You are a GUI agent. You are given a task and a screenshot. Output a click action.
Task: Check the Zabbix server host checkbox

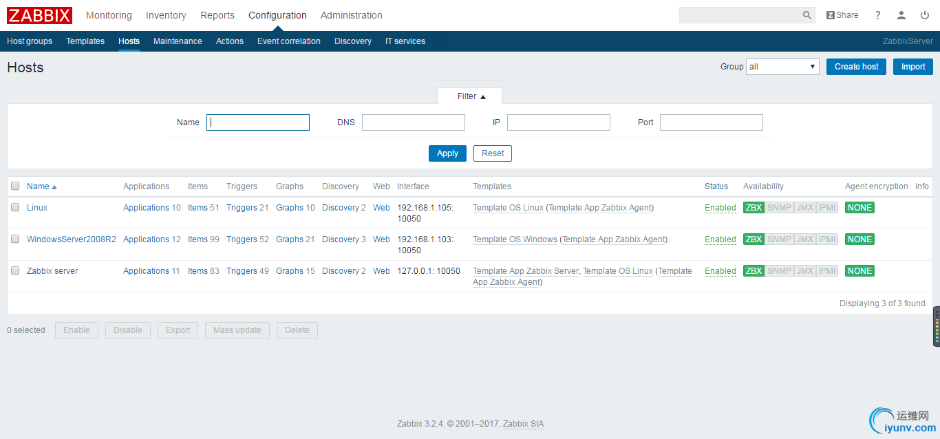coord(15,270)
